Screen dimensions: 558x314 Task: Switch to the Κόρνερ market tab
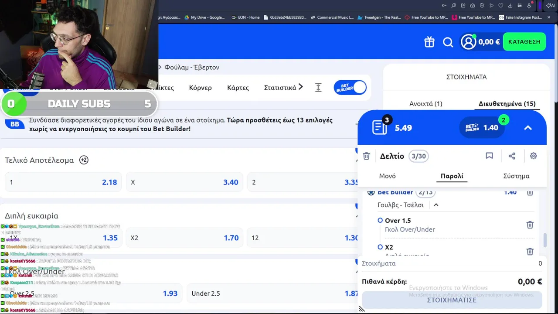pos(201,88)
